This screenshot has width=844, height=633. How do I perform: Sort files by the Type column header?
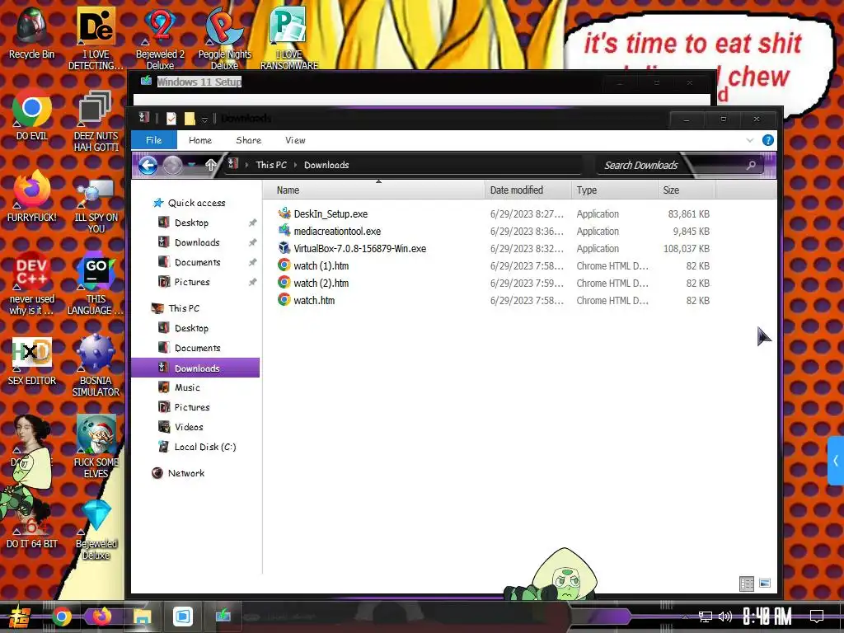(614, 190)
